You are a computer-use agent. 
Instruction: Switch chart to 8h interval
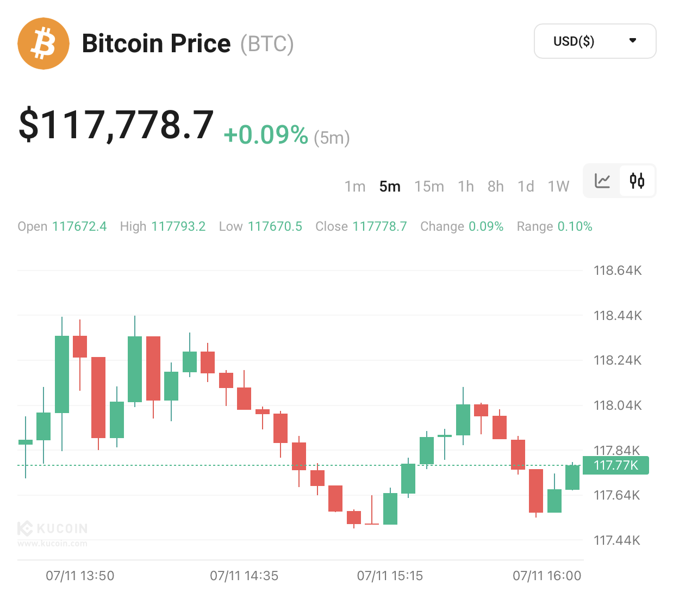[x=495, y=187]
